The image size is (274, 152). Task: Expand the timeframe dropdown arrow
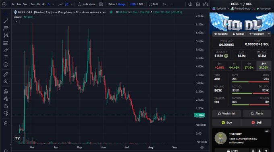(53, 4)
